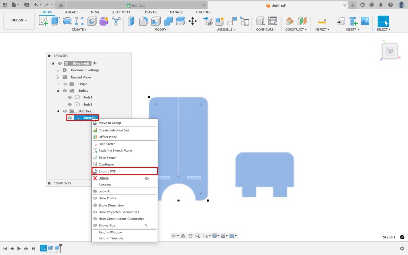Toggle visibility of root (Unsaved) component
The image size is (408, 255).
pyautogui.click(x=60, y=63)
